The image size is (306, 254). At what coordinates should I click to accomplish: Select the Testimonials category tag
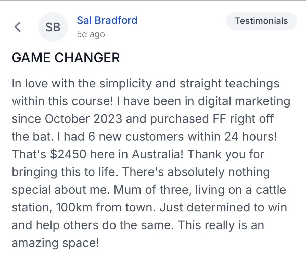261,21
